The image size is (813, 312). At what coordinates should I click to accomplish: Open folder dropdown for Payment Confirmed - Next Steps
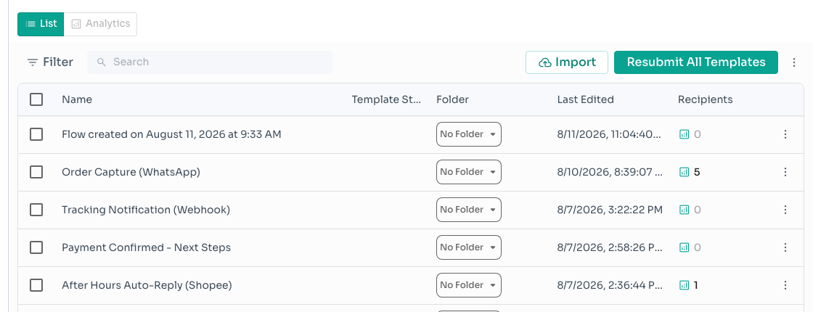469,247
